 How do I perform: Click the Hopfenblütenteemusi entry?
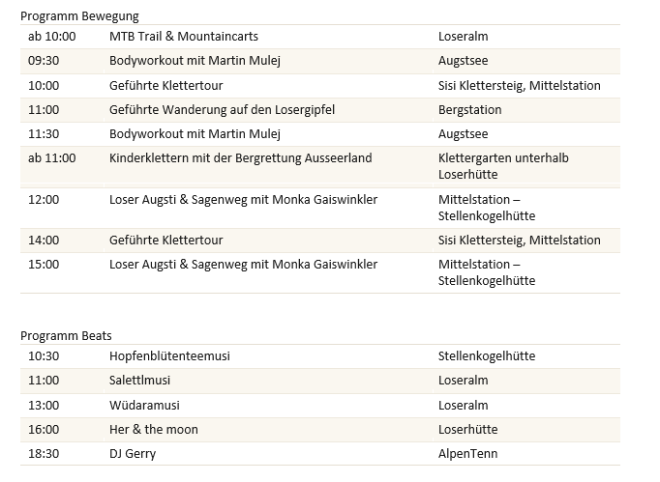click(x=169, y=355)
